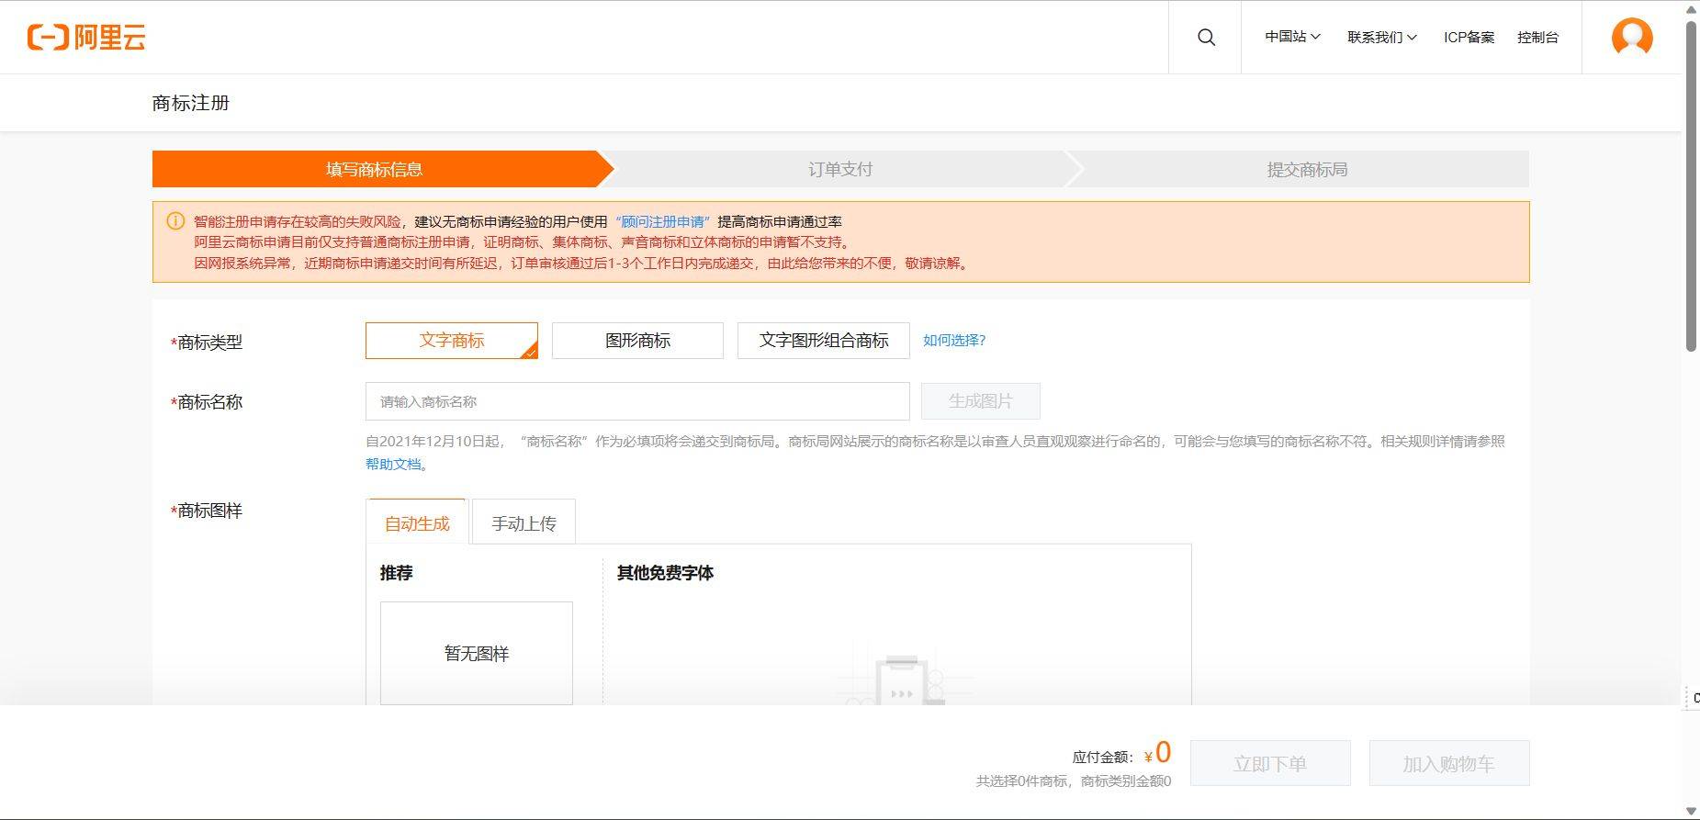Open the 顾问注册申请 link
1700x820 pixels.
tap(664, 221)
